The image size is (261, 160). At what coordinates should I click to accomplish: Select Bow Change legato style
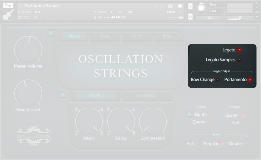(218, 80)
